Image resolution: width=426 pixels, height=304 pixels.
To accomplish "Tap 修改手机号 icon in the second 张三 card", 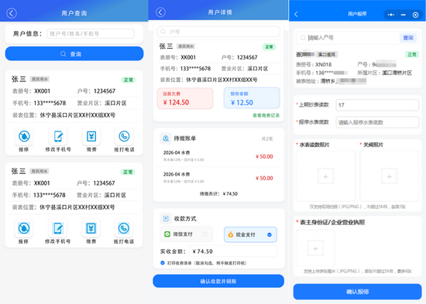I will (x=57, y=228).
